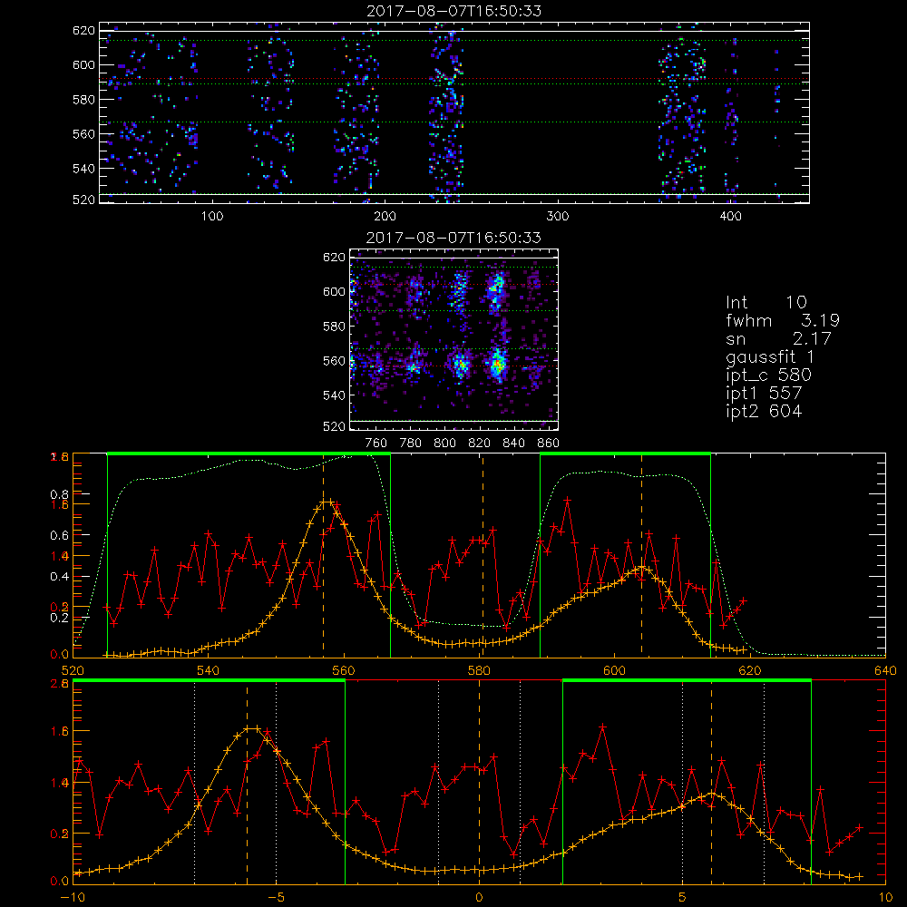907x907 pixels.
Task: Click x-axis label 640 on third plot
Action: point(885,671)
